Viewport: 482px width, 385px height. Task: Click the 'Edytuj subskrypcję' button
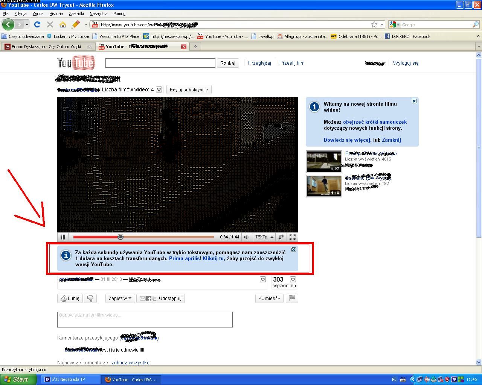[x=189, y=89]
